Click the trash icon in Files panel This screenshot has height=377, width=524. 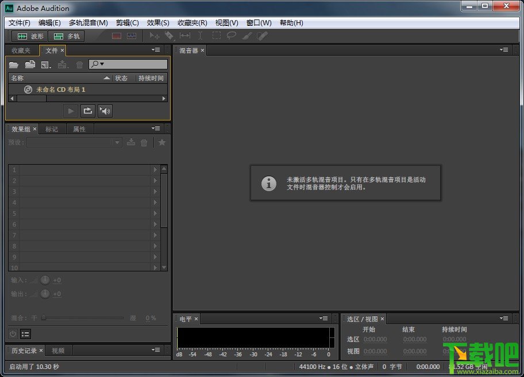pos(79,65)
